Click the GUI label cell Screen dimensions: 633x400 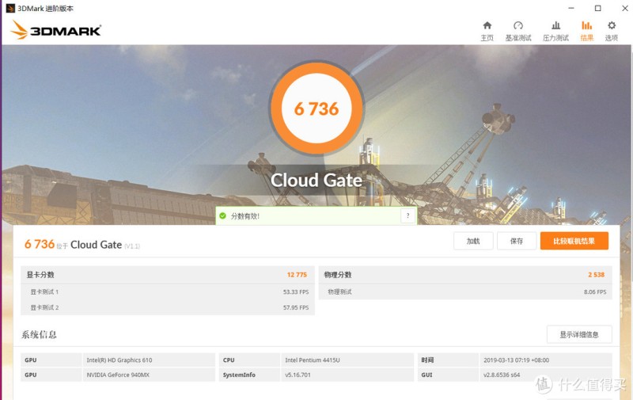448,375
